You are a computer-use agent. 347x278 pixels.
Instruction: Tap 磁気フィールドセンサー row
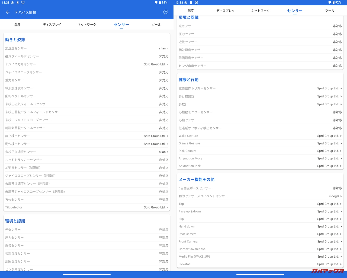coord(87,56)
